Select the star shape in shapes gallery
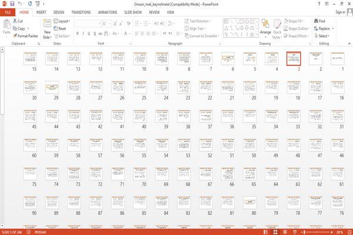This screenshot has width=353, height=235. click(252, 35)
